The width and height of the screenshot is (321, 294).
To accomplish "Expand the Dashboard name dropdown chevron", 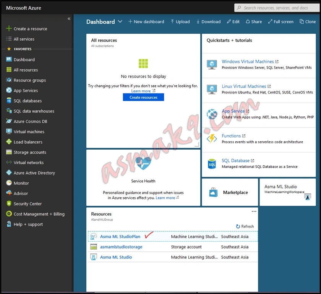I will (120, 21).
